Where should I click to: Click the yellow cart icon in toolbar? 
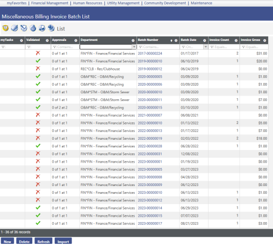5,28
